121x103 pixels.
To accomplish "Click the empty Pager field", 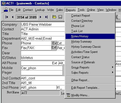I will tap(42, 73).
